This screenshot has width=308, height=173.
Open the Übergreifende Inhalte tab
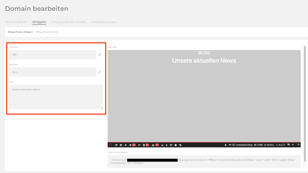click(x=69, y=22)
